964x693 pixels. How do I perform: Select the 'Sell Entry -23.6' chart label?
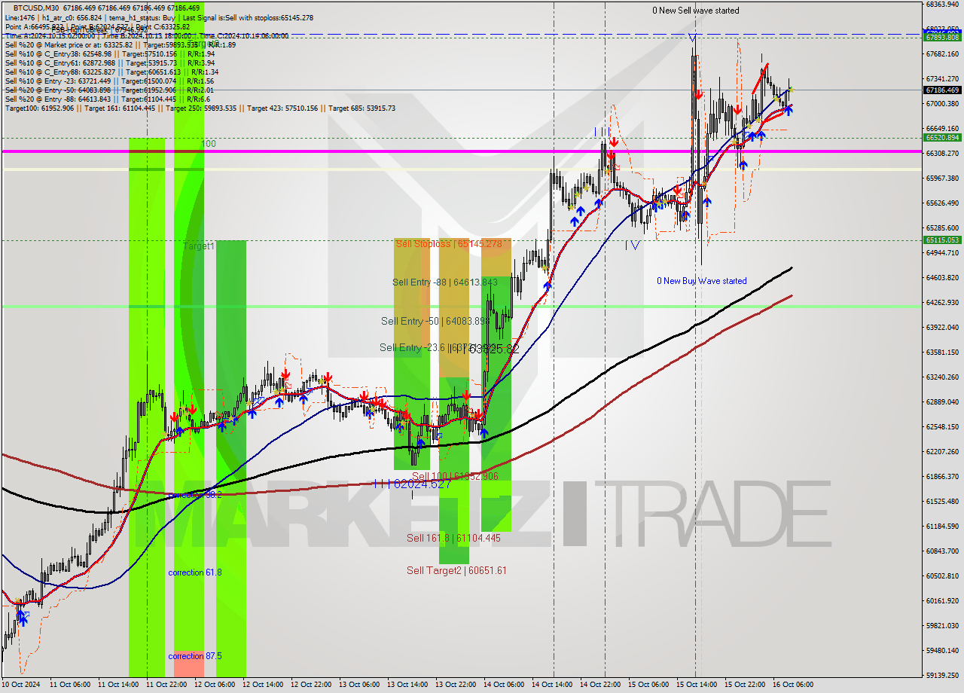tap(413, 347)
